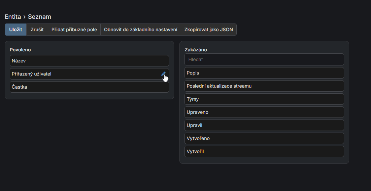The image size is (371, 191).
Task: Open the Entita breadcrumb link
Action: [x=13, y=17]
